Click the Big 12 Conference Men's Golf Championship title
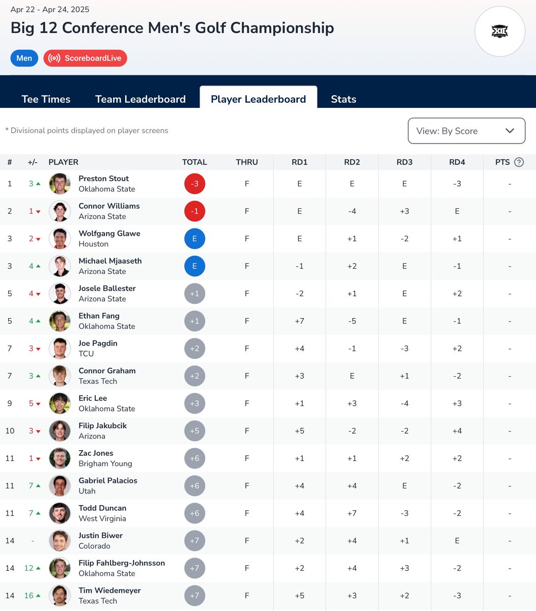The height and width of the screenshot is (611, 536). pos(173,27)
